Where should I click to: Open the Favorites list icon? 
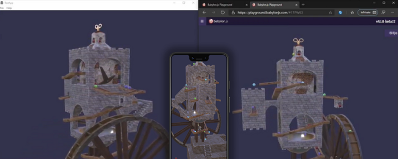(352, 12)
